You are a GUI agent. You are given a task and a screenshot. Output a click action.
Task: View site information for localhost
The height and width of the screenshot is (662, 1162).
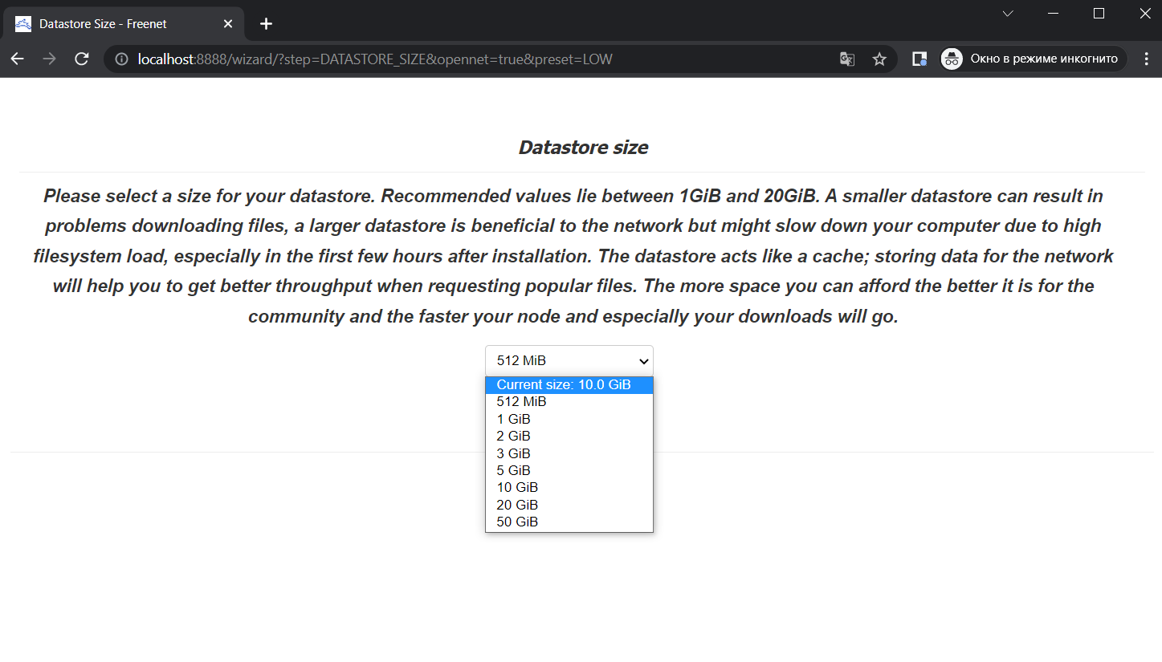coord(121,59)
